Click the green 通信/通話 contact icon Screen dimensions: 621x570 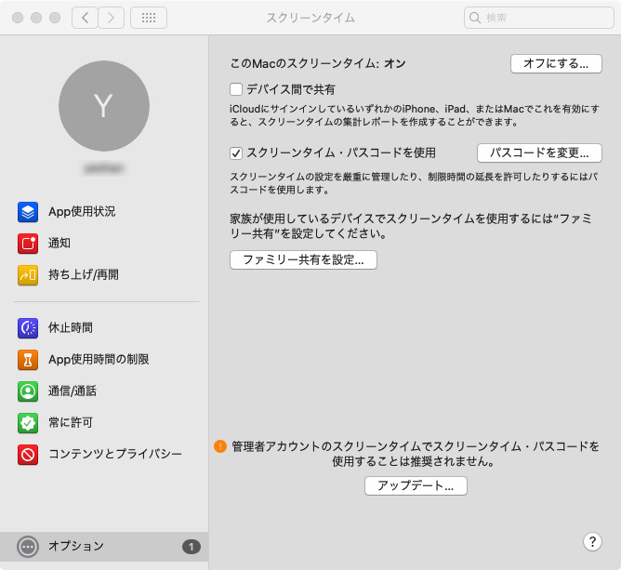28,391
